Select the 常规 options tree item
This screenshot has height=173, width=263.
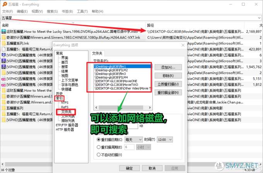(x=60, y=53)
